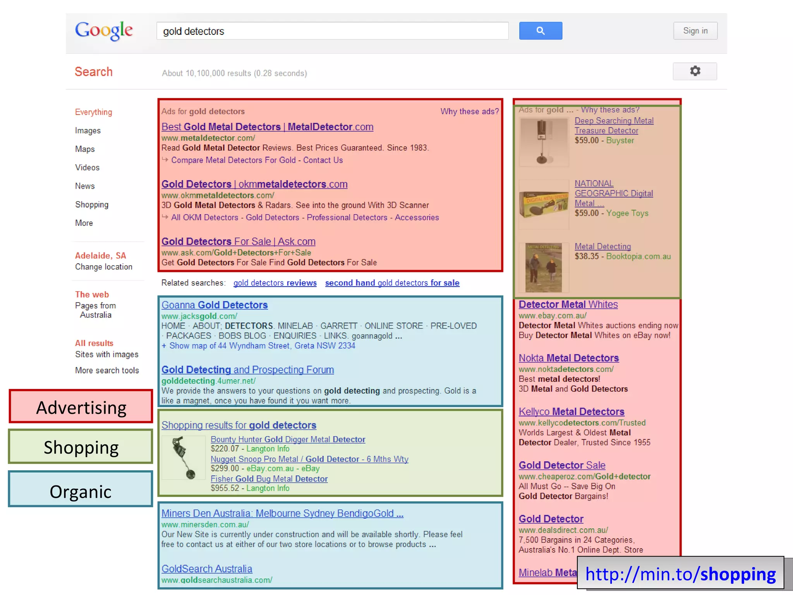The height and width of the screenshot is (595, 793).
Task: Click Deep Searching Metal Treasure Detector thumbnail
Action: (x=544, y=142)
